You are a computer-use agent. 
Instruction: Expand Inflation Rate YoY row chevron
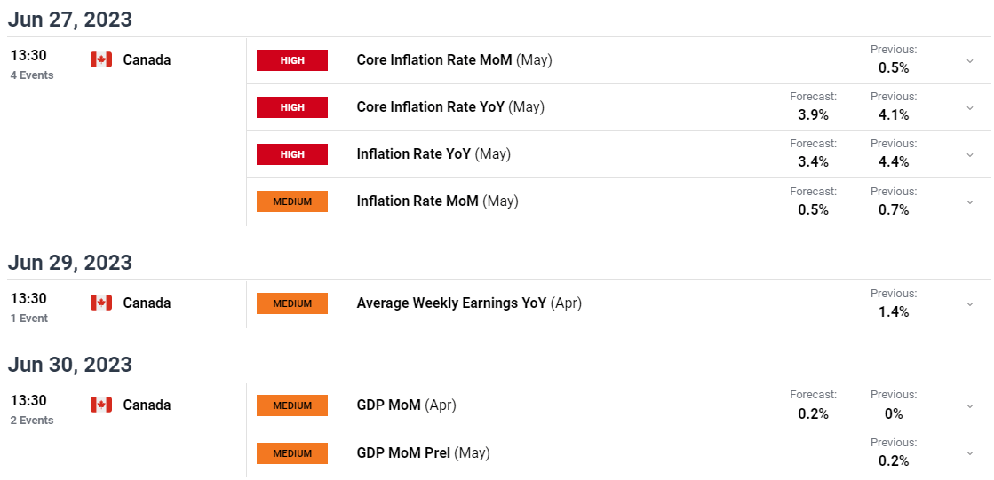[x=970, y=154]
